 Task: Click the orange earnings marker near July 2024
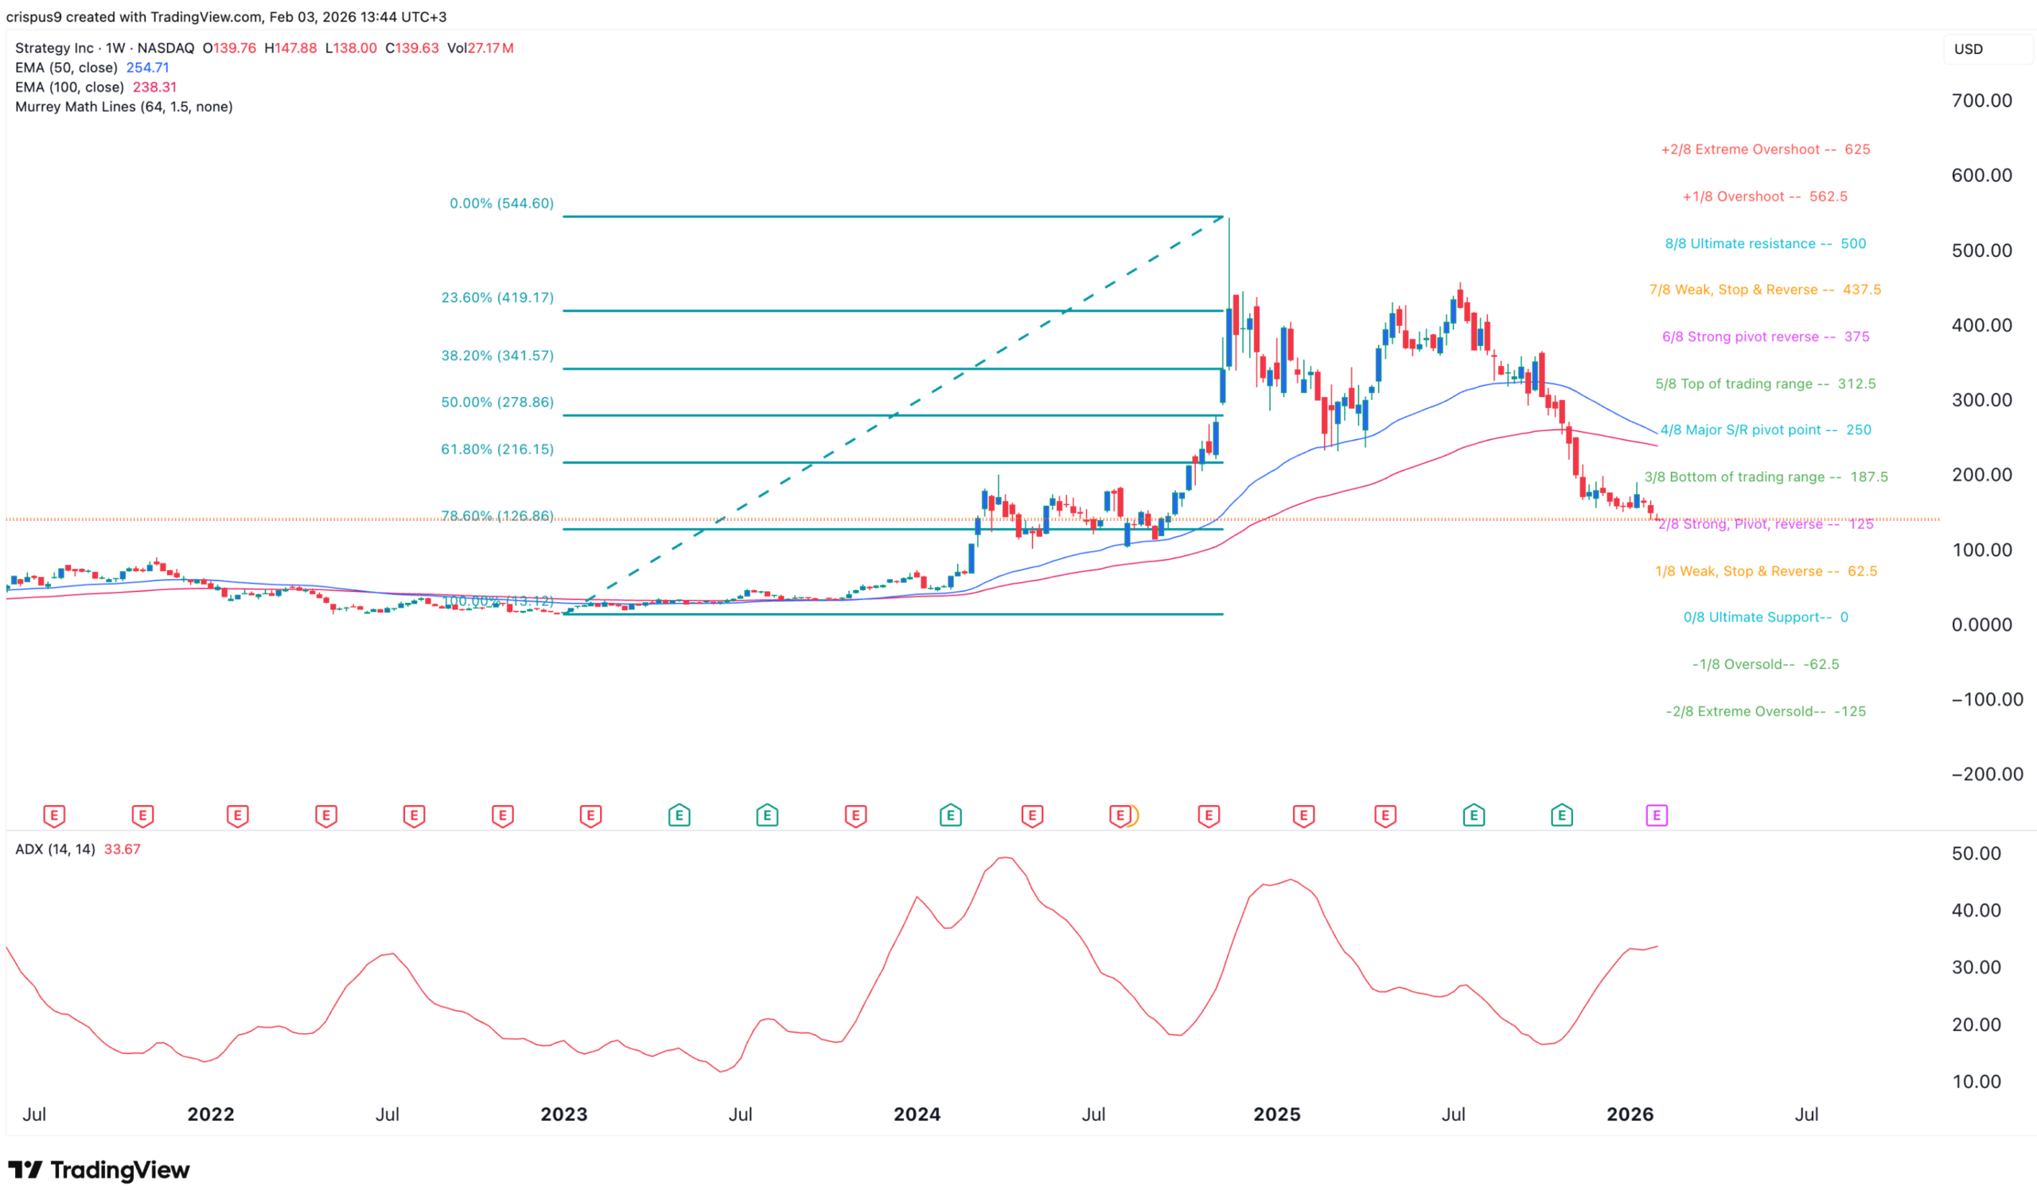coord(1122,816)
